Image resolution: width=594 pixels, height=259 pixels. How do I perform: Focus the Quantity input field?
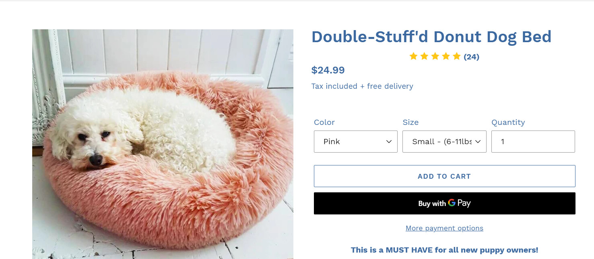point(533,142)
